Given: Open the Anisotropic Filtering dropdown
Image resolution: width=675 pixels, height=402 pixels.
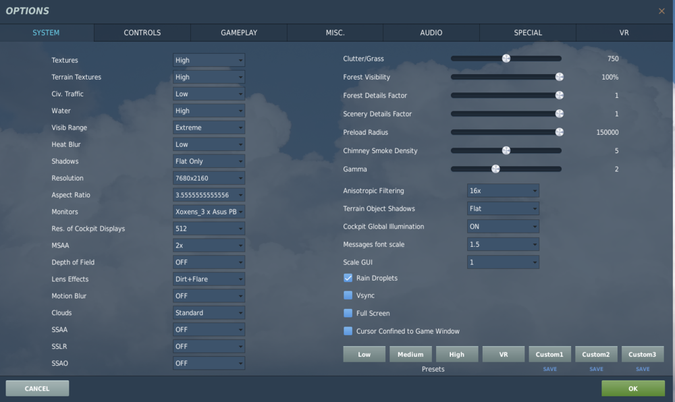Looking at the screenshot, I should coord(503,190).
